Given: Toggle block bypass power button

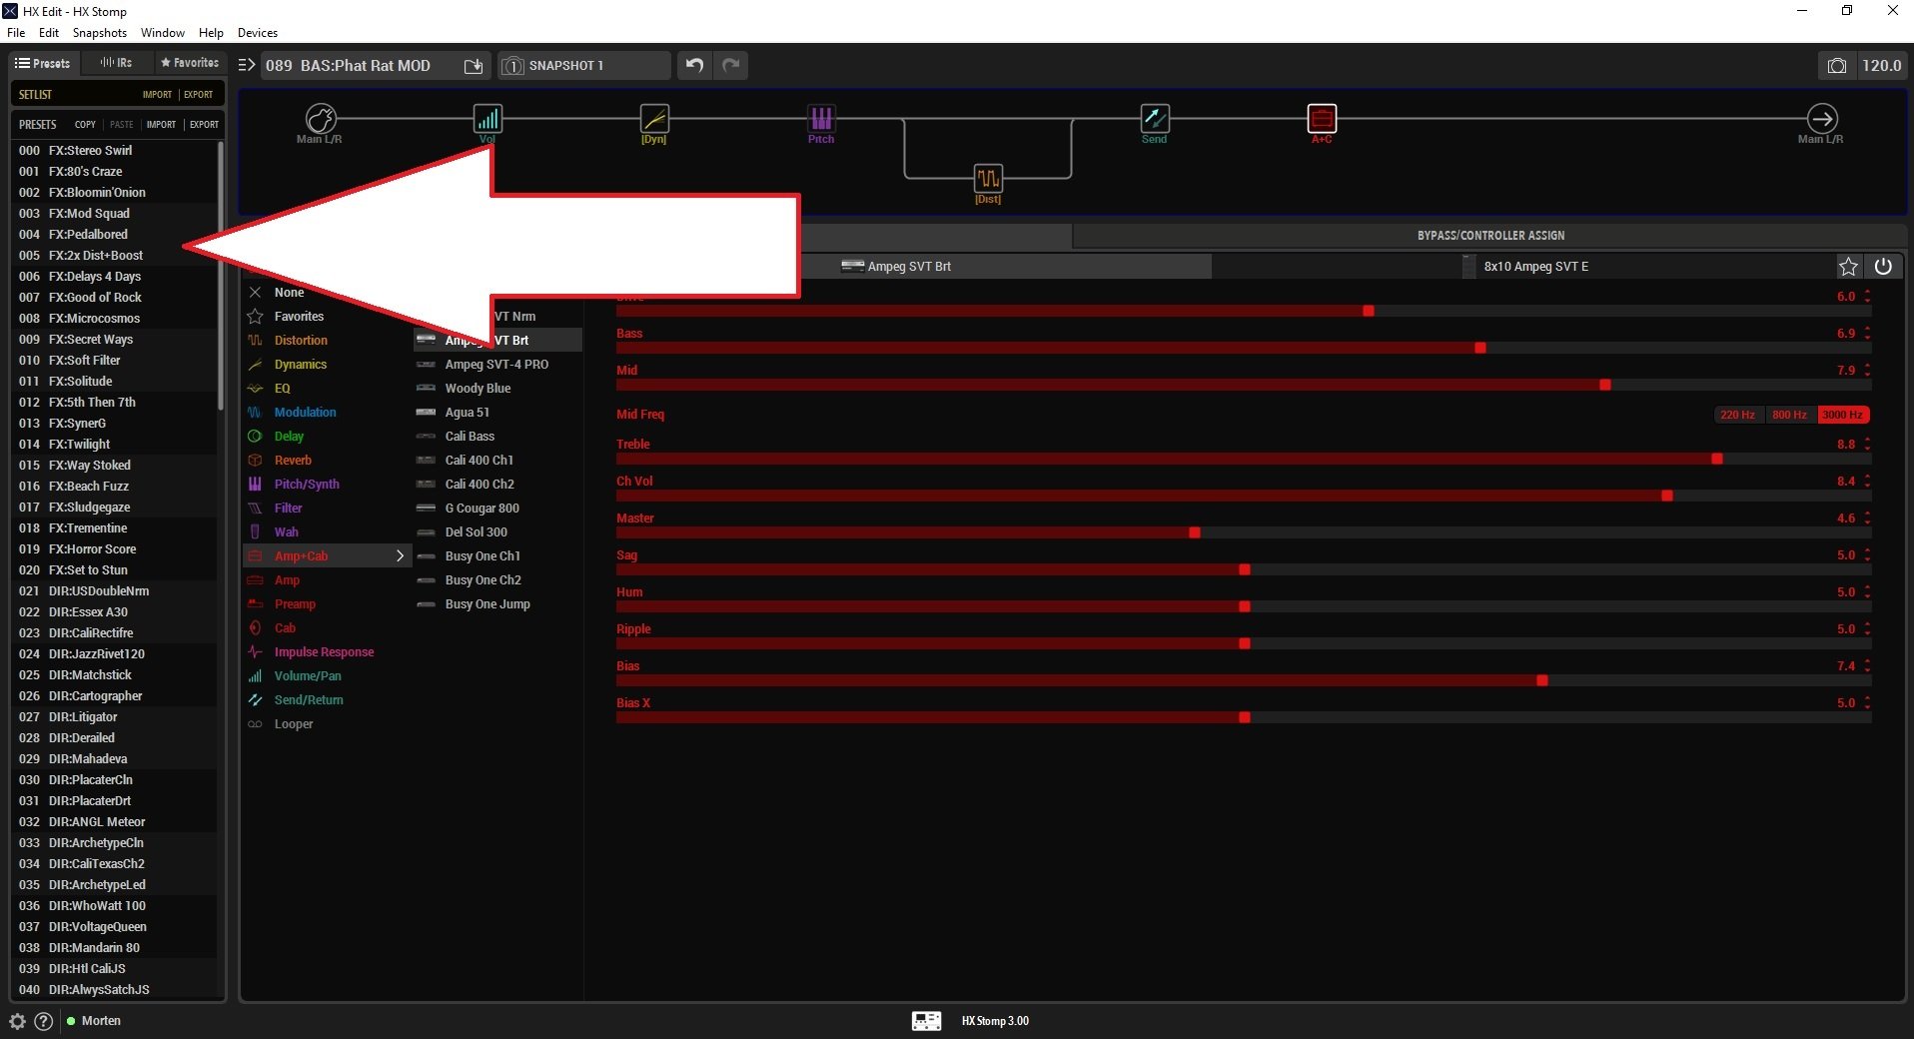Looking at the screenshot, I should point(1883,267).
